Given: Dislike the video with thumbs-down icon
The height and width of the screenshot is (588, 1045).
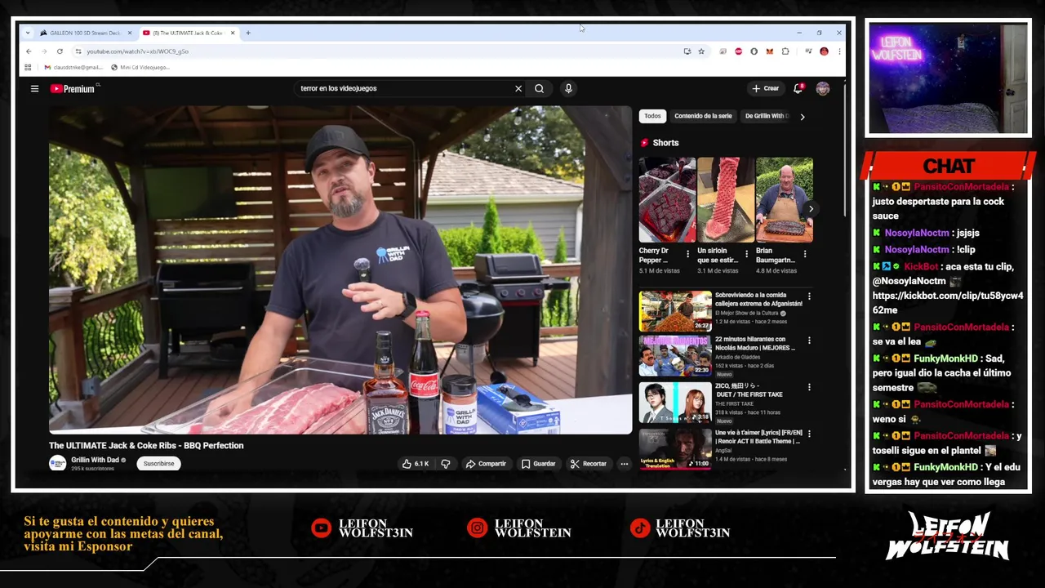Looking at the screenshot, I should pos(446,464).
